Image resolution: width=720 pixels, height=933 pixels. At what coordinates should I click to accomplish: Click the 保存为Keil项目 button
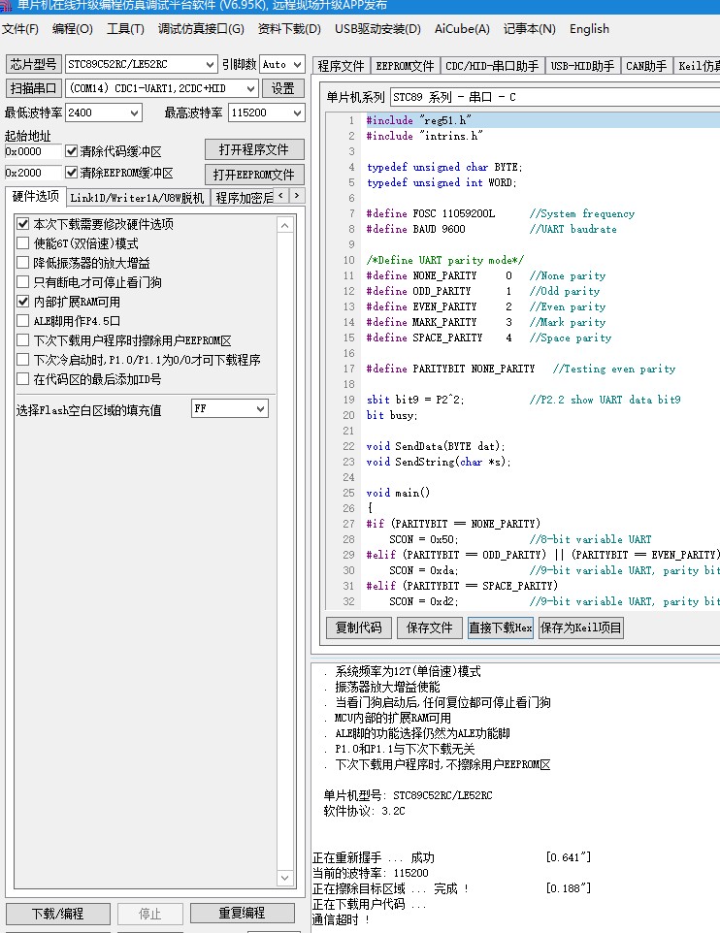point(580,627)
